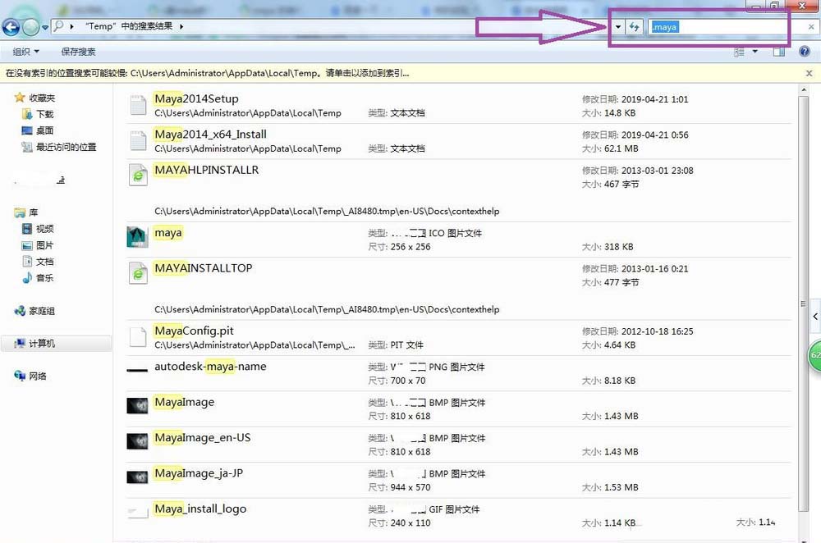Select MayaConfig.pit file name

194,331
